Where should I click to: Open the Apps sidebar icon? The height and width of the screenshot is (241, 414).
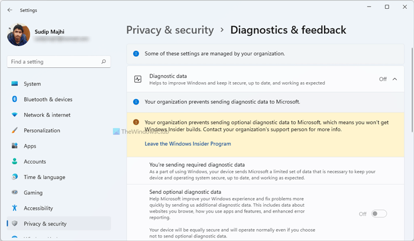click(x=15, y=145)
